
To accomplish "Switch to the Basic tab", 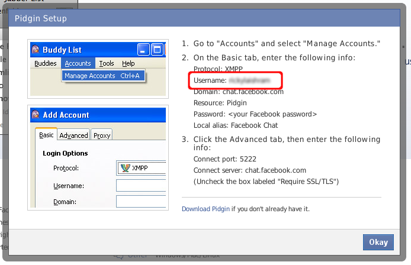I will tap(46, 135).
